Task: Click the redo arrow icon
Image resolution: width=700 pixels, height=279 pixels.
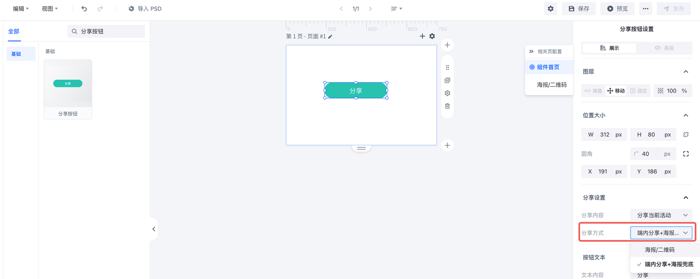Action: [100, 9]
